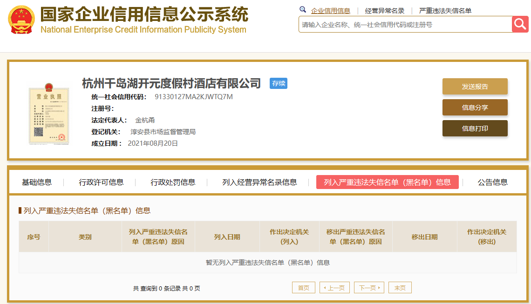
Task: Click the 成立日期 label
Action: coord(106,143)
